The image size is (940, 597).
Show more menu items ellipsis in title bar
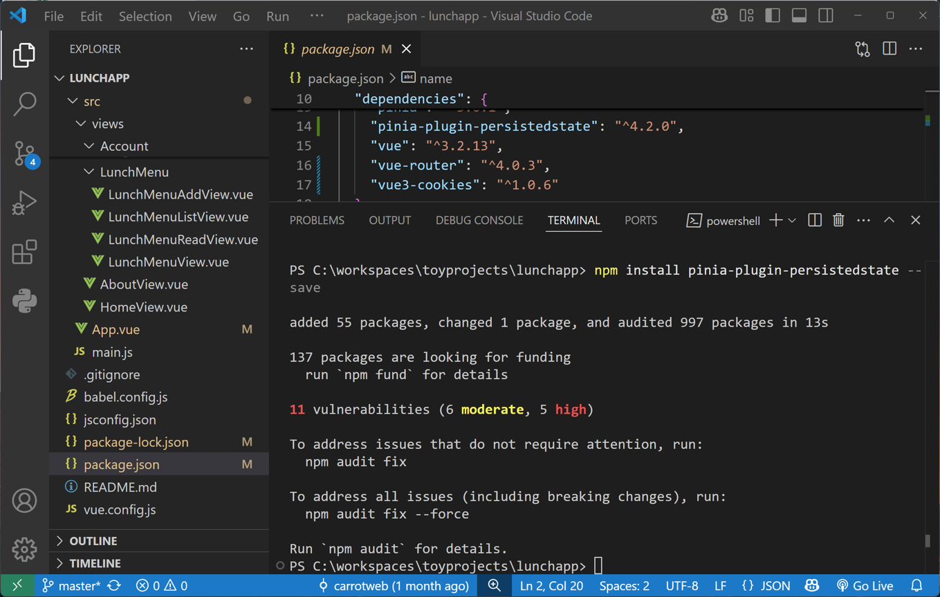pyautogui.click(x=316, y=16)
